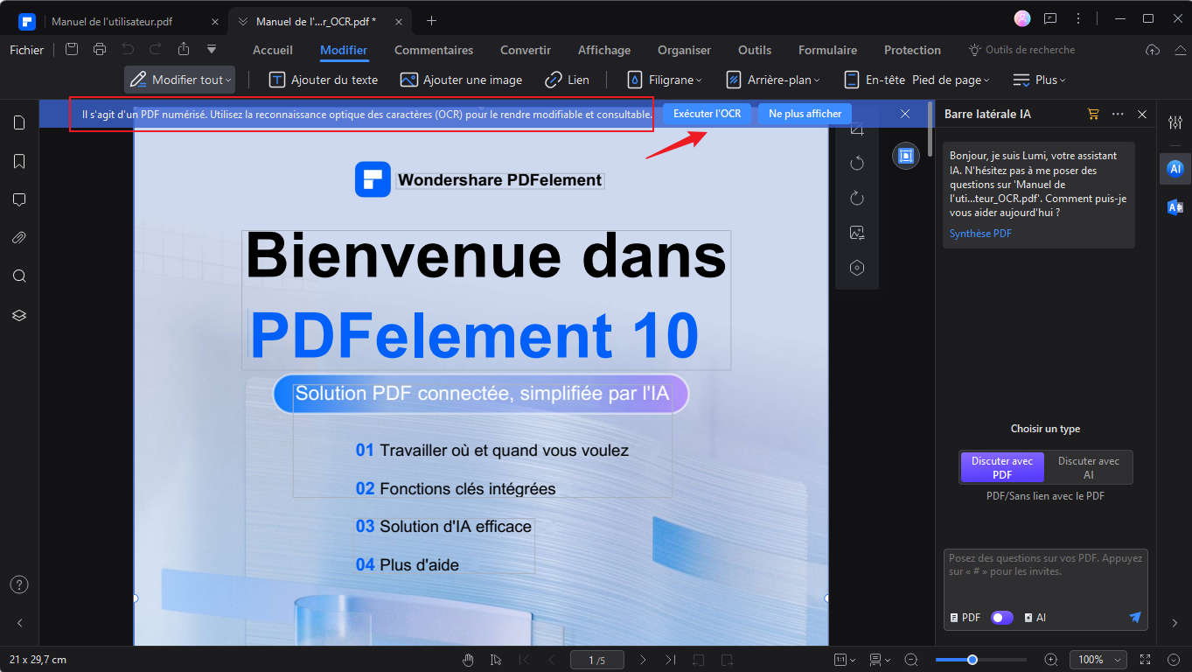Image resolution: width=1192 pixels, height=672 pixels.
Task: Click the page number field 1/5
Action: pyautogui.click(x=597, y=660)
